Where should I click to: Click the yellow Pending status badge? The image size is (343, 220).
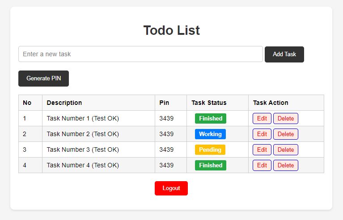(x=210, y=149)
